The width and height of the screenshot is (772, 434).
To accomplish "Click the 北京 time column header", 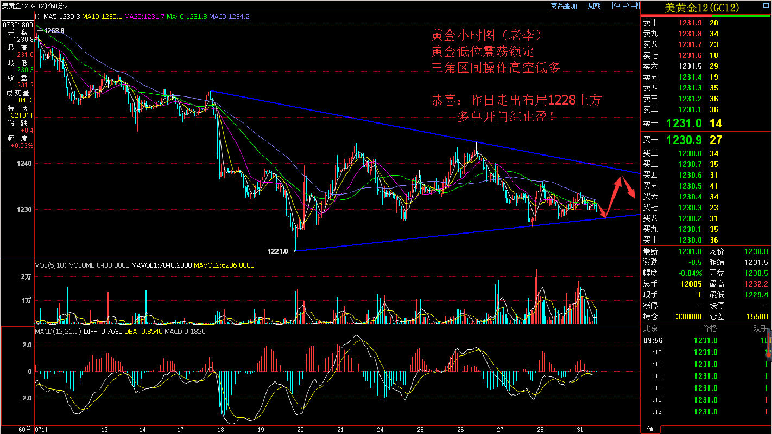I will coord(650,328).
